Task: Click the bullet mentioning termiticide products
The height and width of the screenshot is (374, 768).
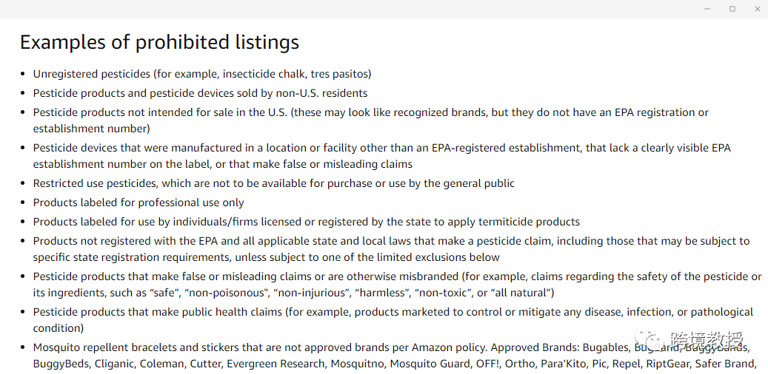Action: tap(306, 222)
